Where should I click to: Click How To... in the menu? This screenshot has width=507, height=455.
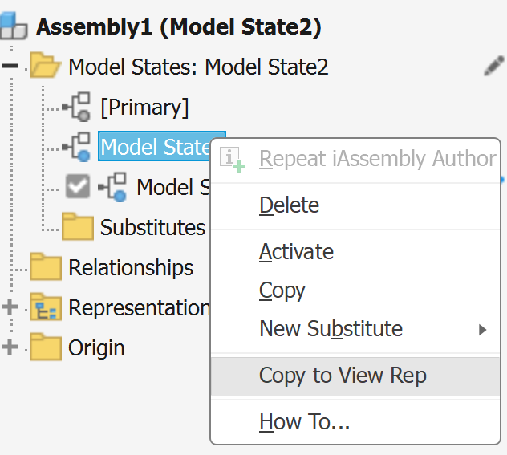[x=304, y=421]
